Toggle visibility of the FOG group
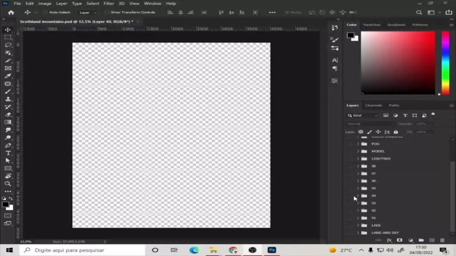The image size is (456, 256). [x=349, y=144]
